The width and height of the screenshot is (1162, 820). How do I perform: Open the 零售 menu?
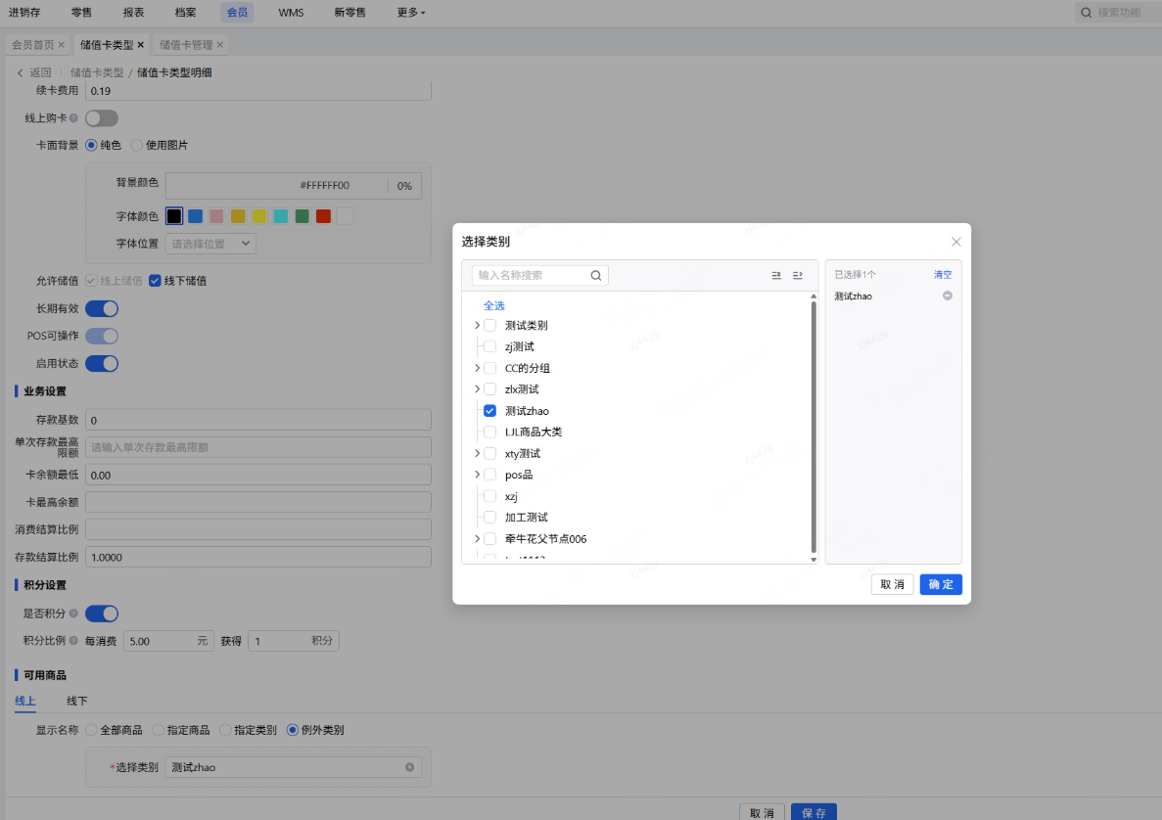(81, 13)
